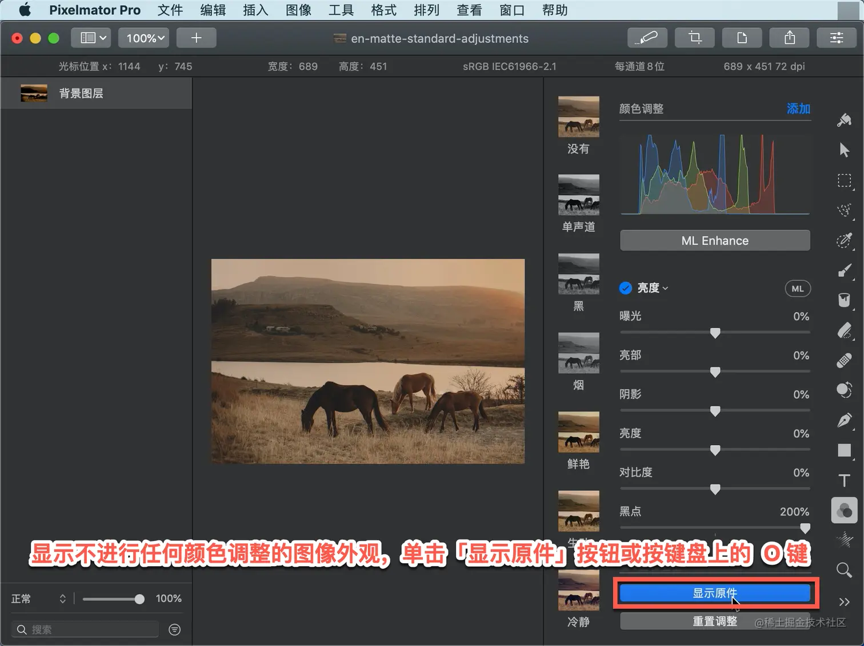Click the 重置调整 button
The image size is (864, 646).
(x=715, y=621)
